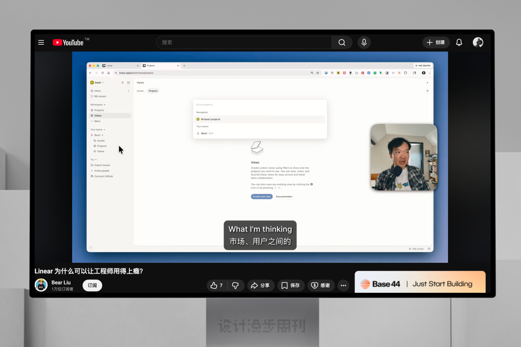This screenshot has height=347, width=521.
Task: Open the browser extensions puzzle icon
Action: 405,73
